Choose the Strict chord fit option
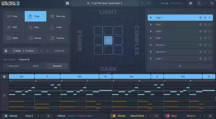 pos(35,66)
